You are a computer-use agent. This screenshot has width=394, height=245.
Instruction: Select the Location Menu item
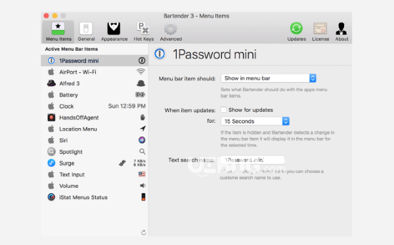95,129
